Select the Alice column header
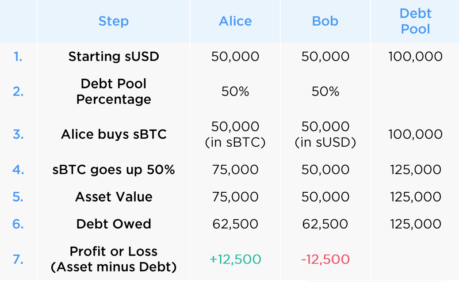This screenshot has height=282, width=459. 235,21
